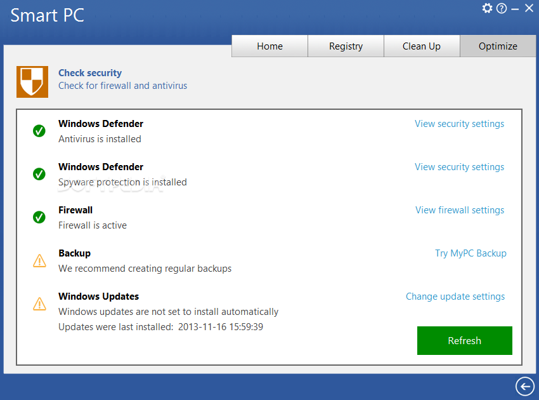Open the Registry tab
This screenshot has height=400, width=539.
[346, 46]
